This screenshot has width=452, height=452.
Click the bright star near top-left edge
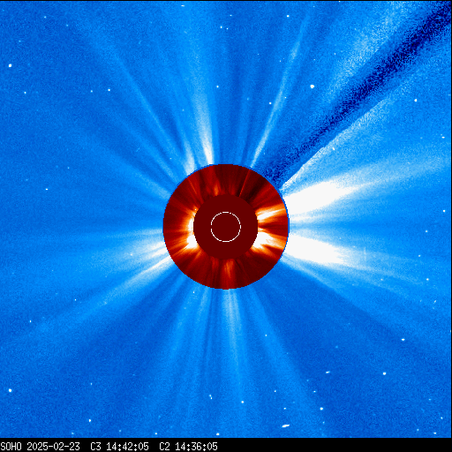pyautogui.click(x=10, y=65)
